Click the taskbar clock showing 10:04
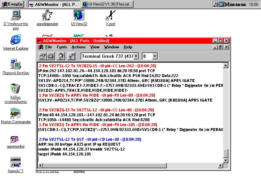The width and height of the screenshot is (261, 196). 253,5
